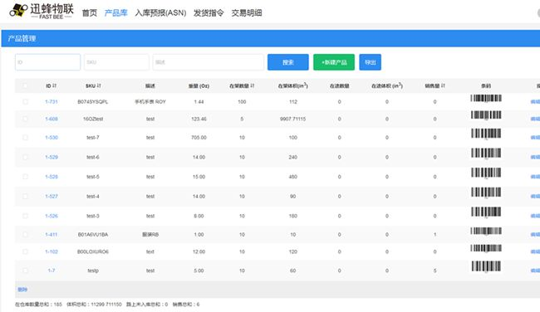Go to 首页 in the top navigation
The height and width of the screenshot is (312, 540).
coord(90,13)
